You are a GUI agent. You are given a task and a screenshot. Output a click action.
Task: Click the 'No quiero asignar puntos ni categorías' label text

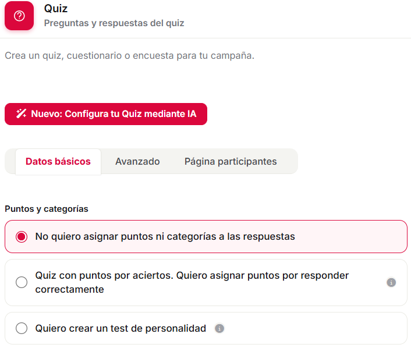[165, 236]
